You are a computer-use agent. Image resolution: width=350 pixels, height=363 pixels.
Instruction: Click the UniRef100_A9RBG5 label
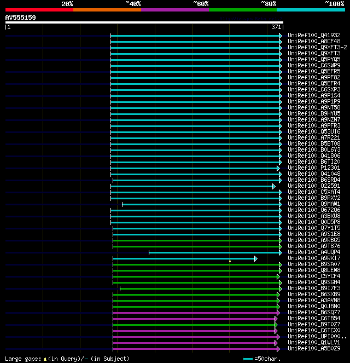coord(314,240)
